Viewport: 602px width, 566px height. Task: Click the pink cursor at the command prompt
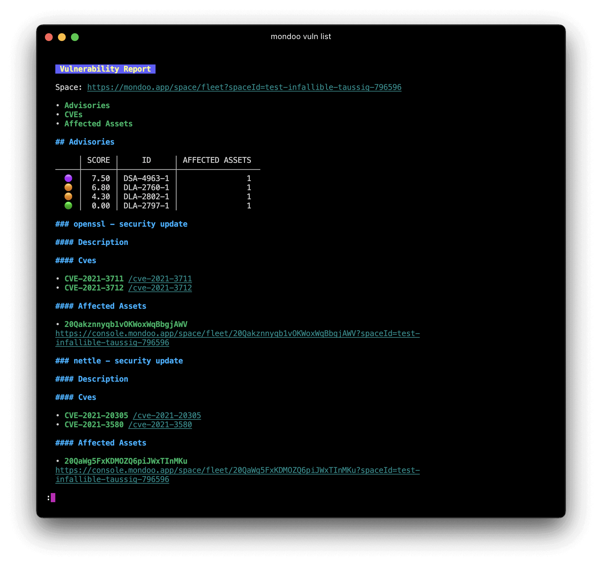click(53, 498)
